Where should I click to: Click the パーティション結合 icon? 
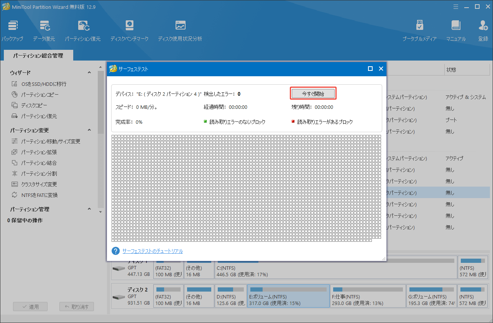tap(15, 163)
